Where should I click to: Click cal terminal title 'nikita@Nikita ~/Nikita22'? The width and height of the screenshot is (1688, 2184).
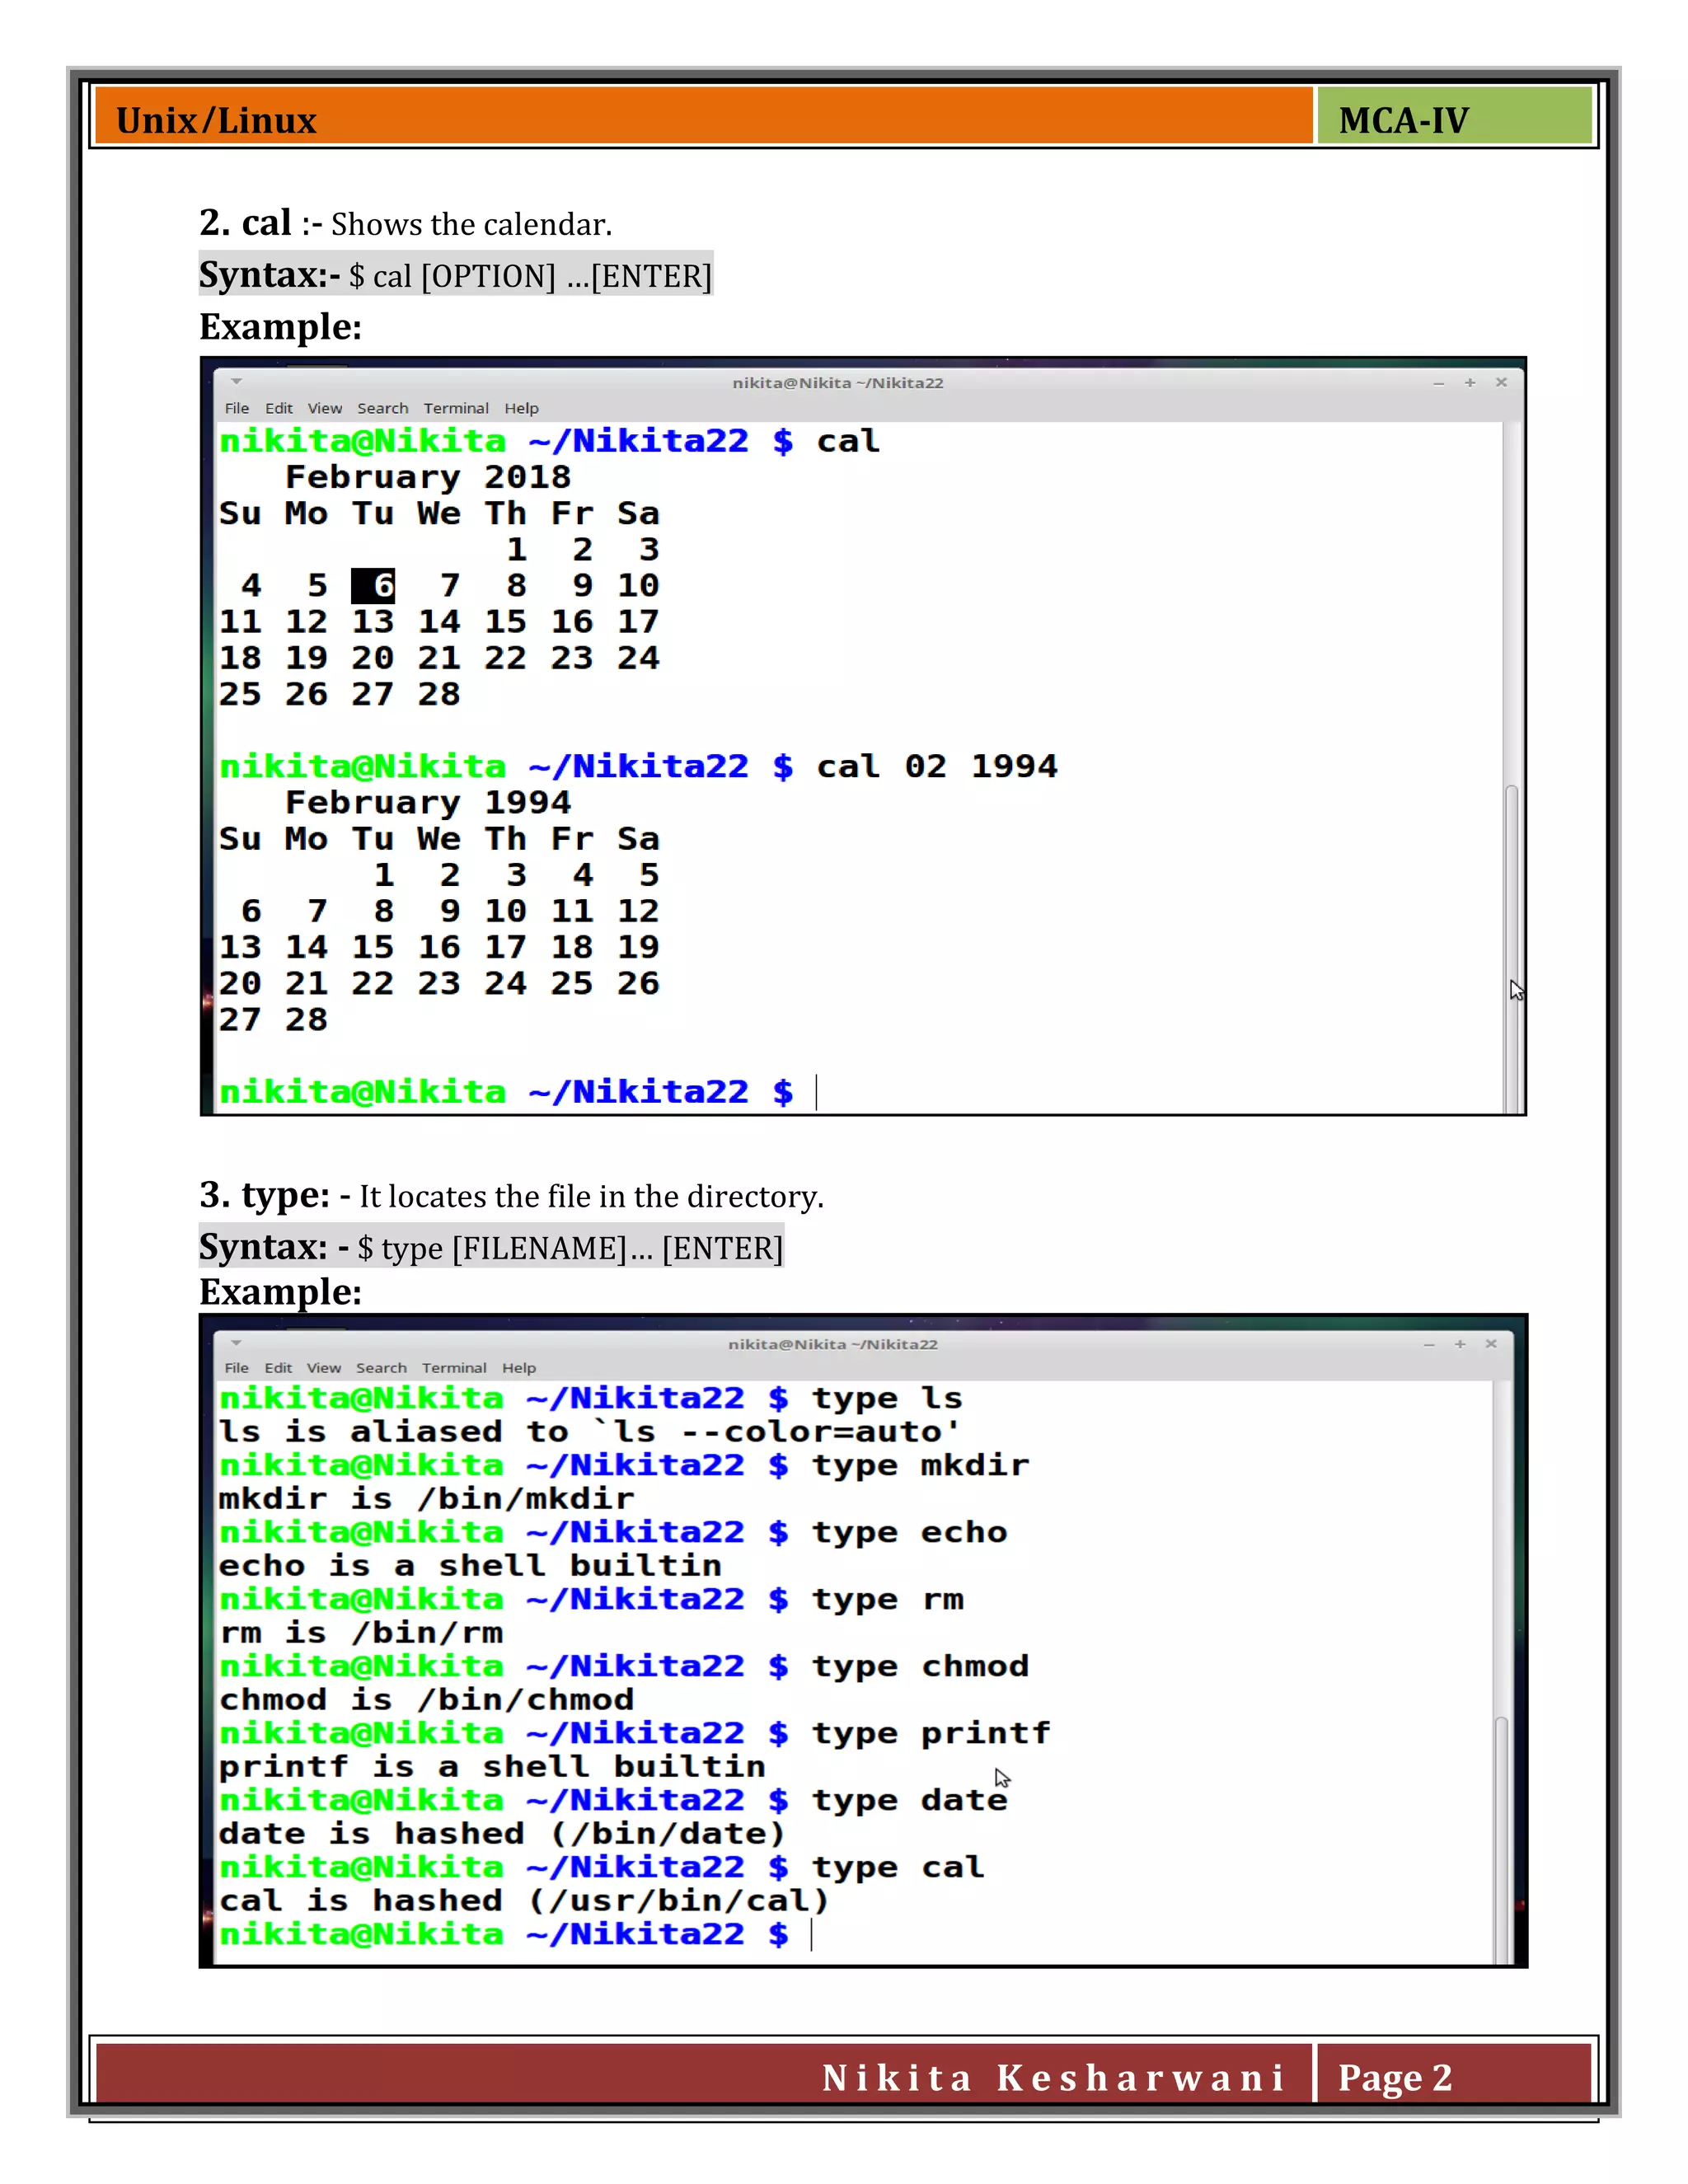(838, 383)
